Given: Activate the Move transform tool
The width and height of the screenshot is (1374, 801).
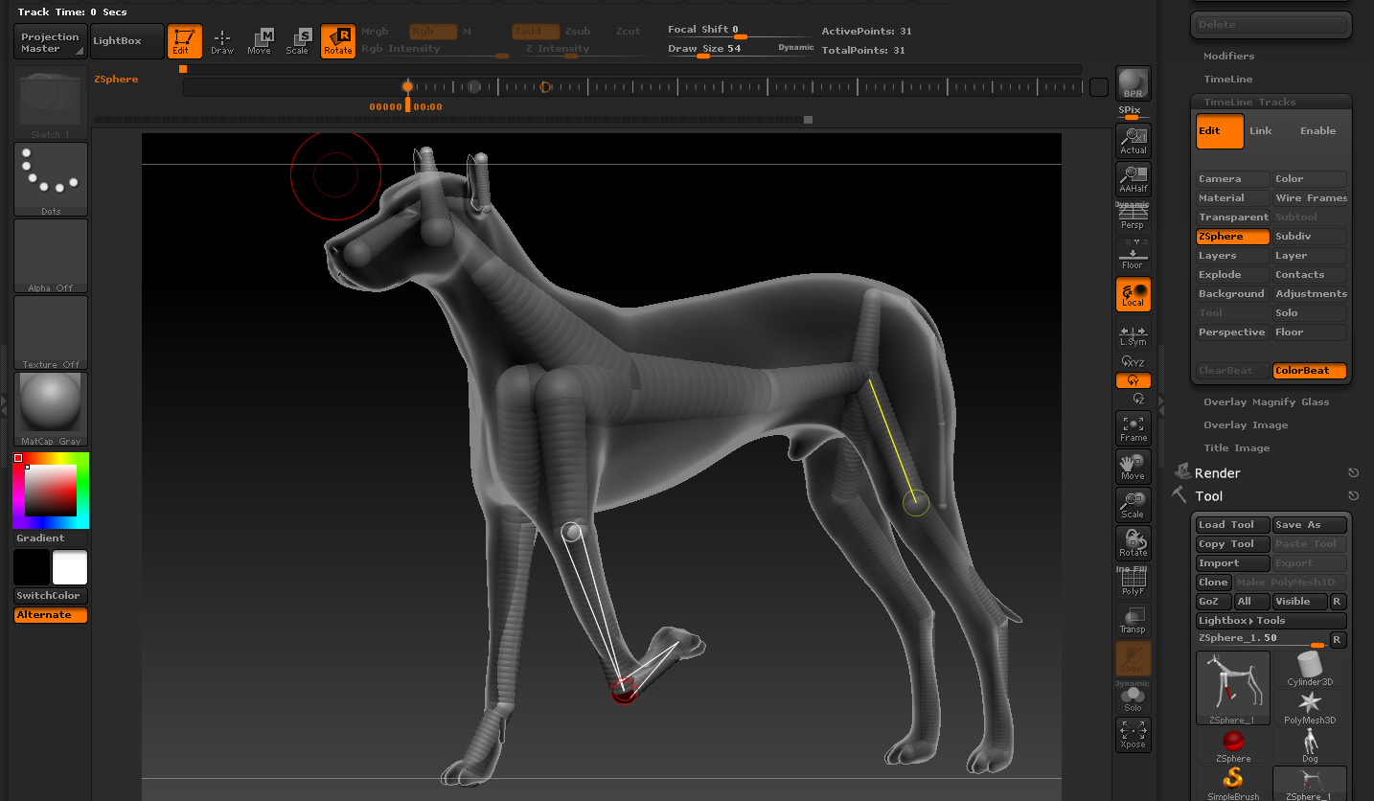Looking at the screenshot, I should pos(260,41).
